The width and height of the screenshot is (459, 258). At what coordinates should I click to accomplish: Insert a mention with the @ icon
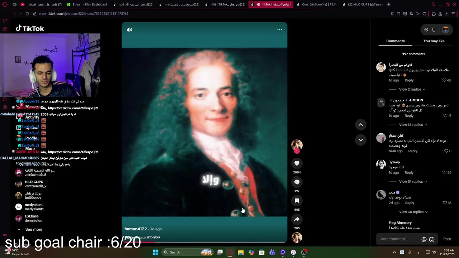tap(424, 239)
